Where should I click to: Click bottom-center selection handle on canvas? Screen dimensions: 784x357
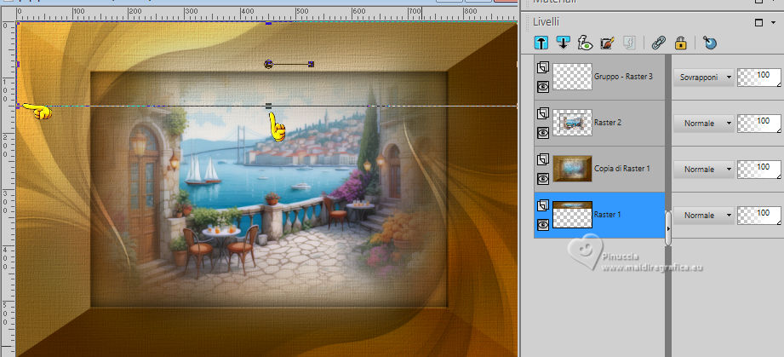[268, 107]
